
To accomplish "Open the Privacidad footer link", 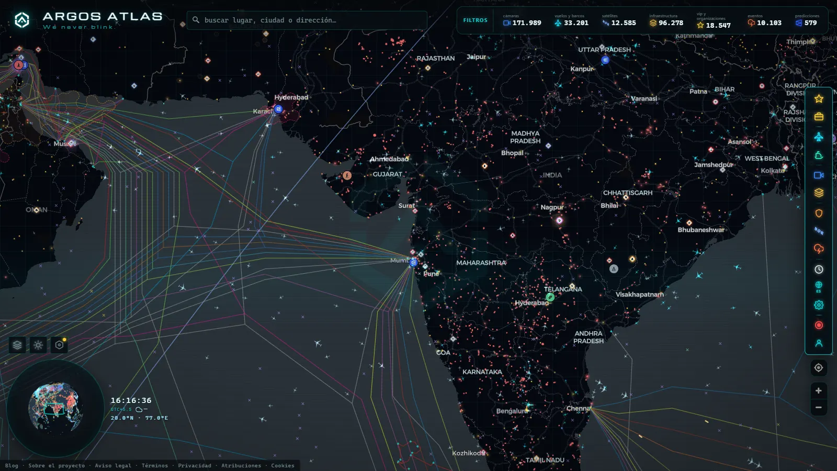I will tap(195, 466).
